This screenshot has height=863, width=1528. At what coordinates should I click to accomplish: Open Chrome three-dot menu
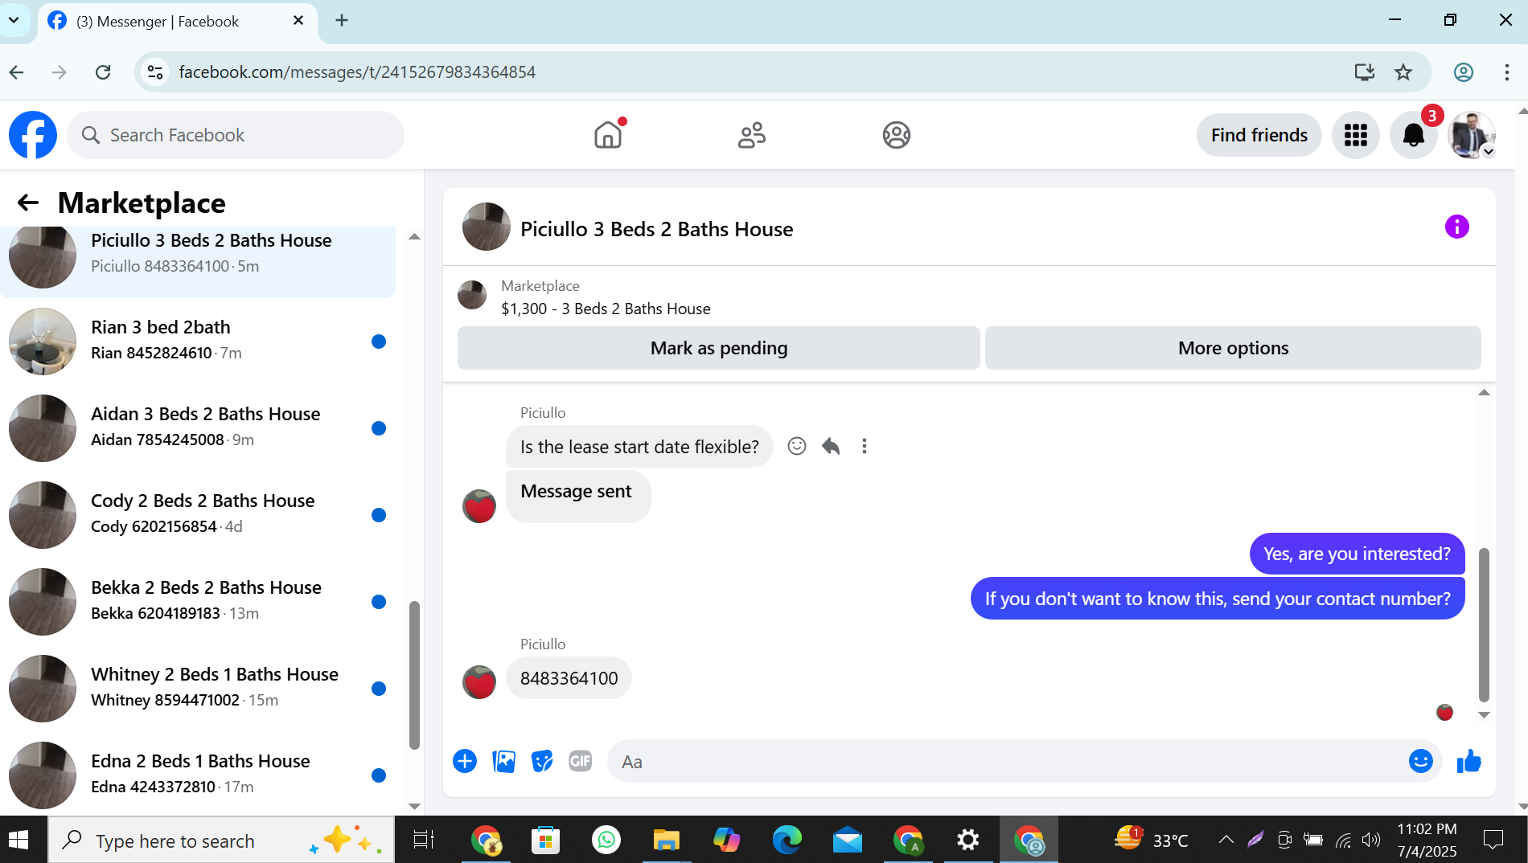pyautogui.click(x=1506, y=72)
